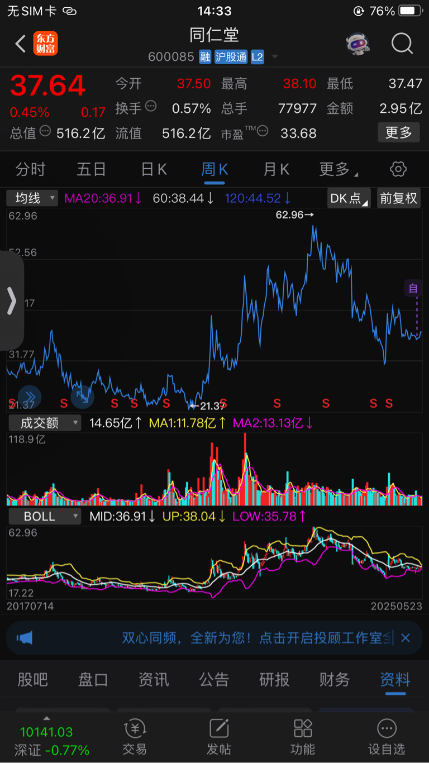Open the 研报 tab
Image resolution: width=429 pixels, height=763 pixels.
click(274, 679)
